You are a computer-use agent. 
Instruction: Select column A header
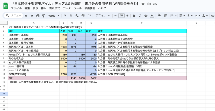(x=34, y=23)
